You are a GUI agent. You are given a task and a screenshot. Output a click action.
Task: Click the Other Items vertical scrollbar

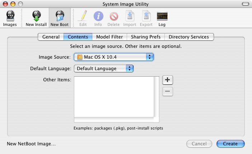click(157, 97)
